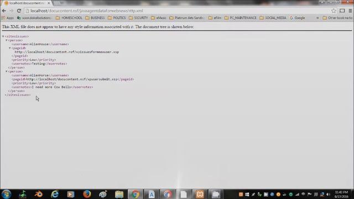Open Firefox from the taskbar

[87, 194]
